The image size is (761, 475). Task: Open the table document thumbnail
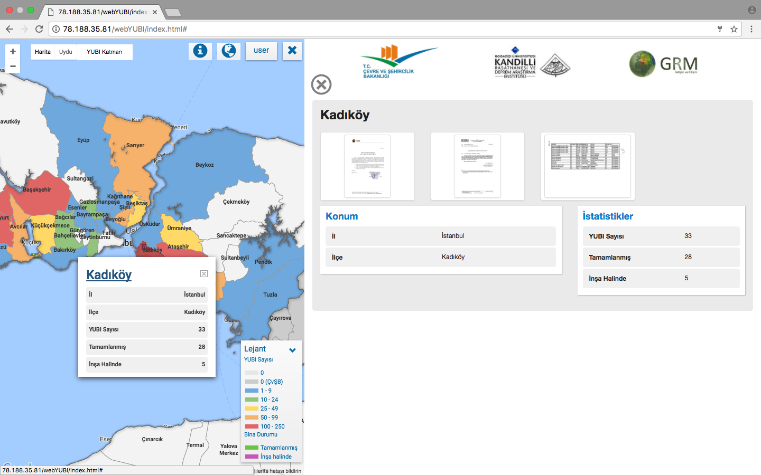click(x=588, y=166)
